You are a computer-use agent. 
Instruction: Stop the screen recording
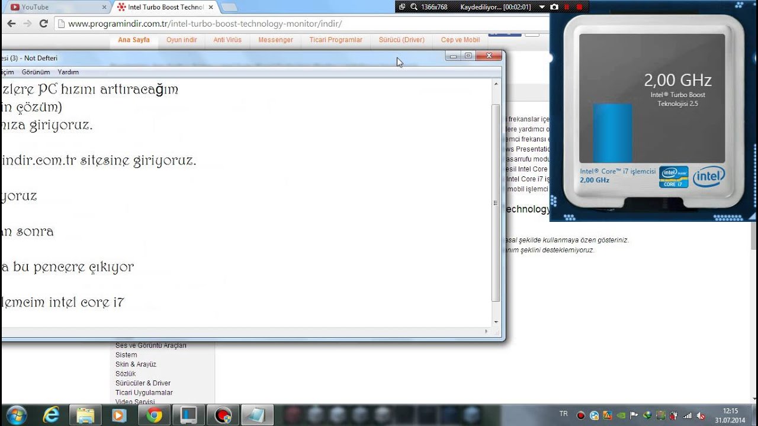pyautogui.click(x=579, y=7)
